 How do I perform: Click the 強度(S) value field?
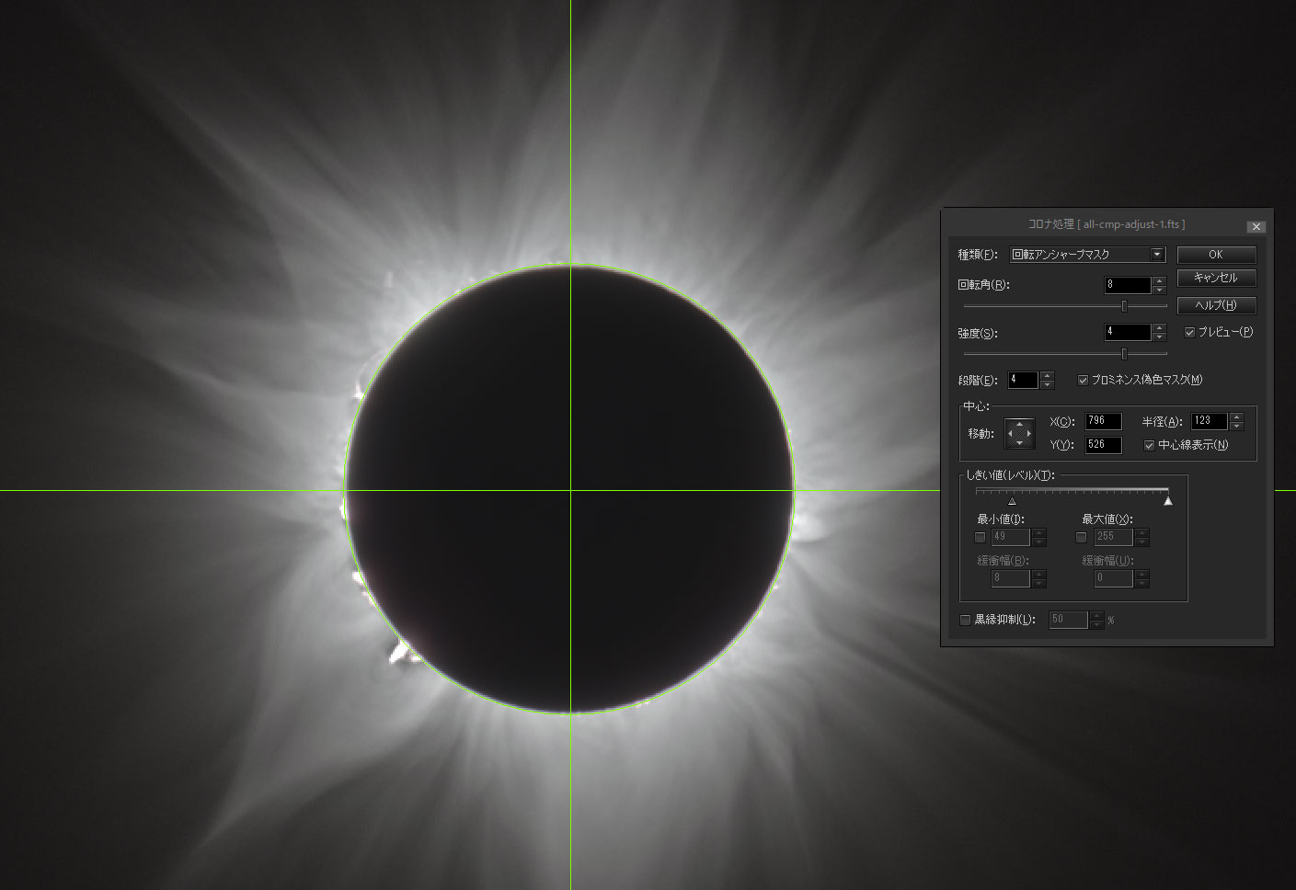pos(1128,332)
